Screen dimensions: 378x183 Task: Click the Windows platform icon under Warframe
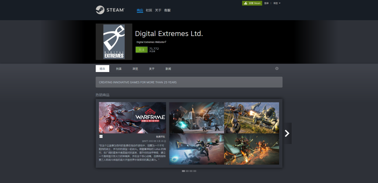(x=101, y=136)
